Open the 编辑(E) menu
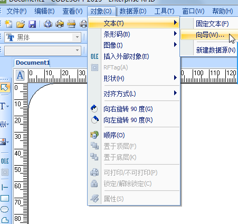Screen dimensions: 238x224 tap(44, 12)
